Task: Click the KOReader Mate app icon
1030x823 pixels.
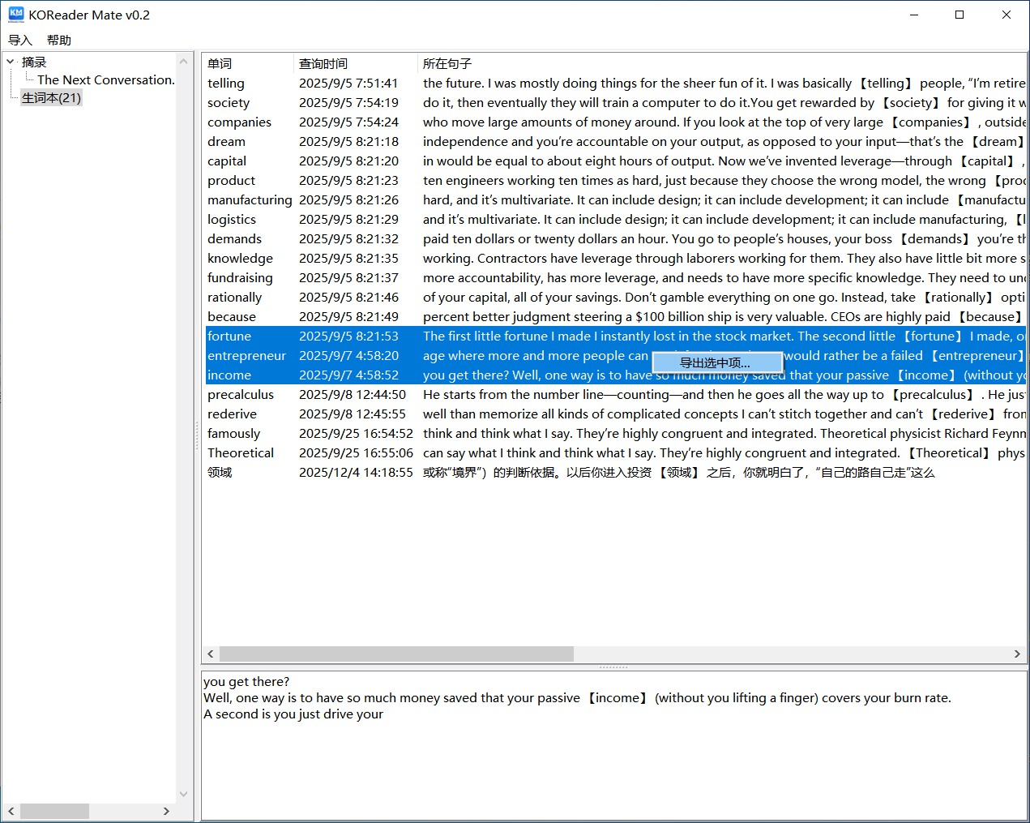Action: (16, 15)
